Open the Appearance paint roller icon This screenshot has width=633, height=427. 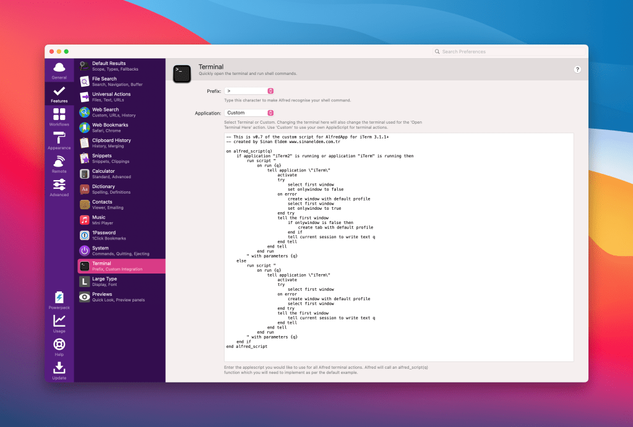pyautogui.click(x=59, y=140)
